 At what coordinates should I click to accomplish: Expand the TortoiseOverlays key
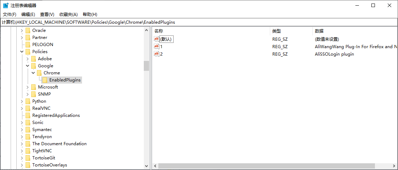click(x=22, y=165)
